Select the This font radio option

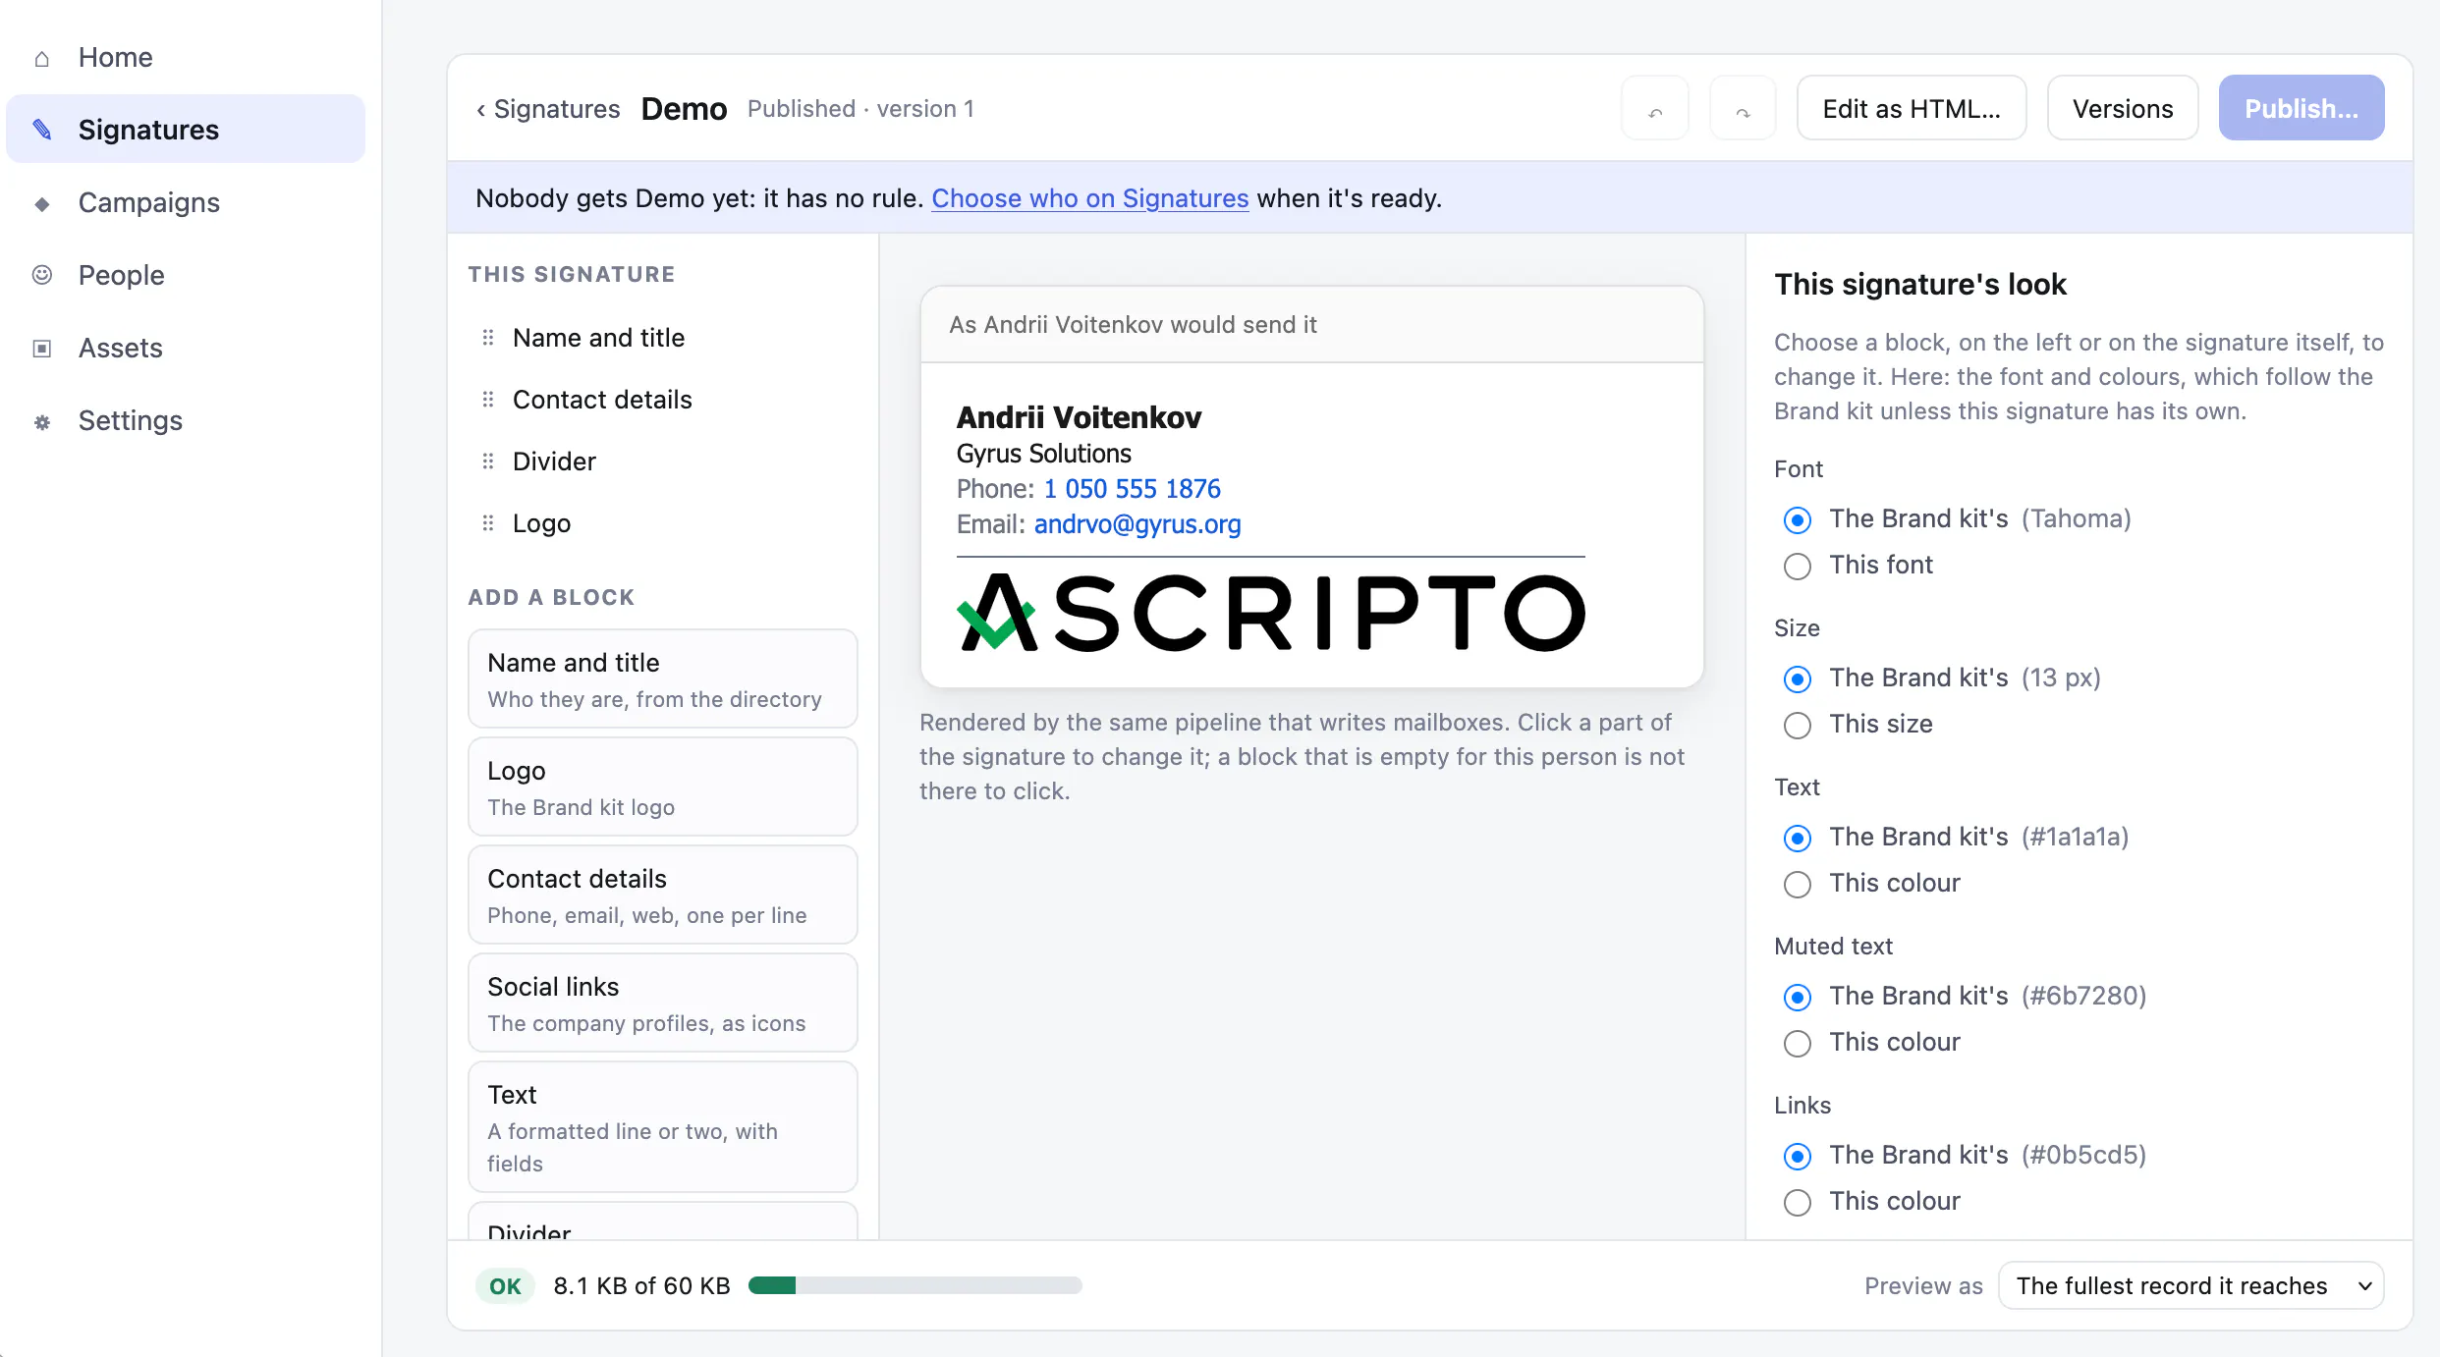coord(1798,566)
